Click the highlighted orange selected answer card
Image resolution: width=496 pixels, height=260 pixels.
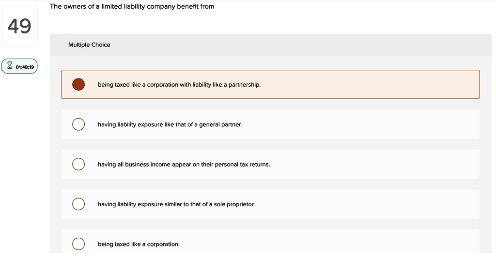(x=270, y=84)
